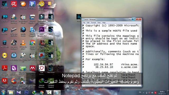Click the Windows Start button
This screenshot has width=169, height=95.
[x=3, y=93]
